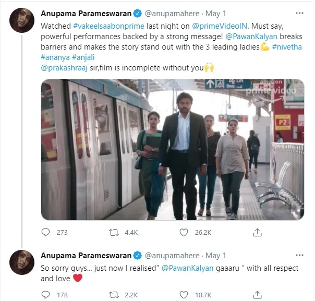Open more options for second tweet
This screenshot has width=315, height=301.
click(x=298, y=255)
